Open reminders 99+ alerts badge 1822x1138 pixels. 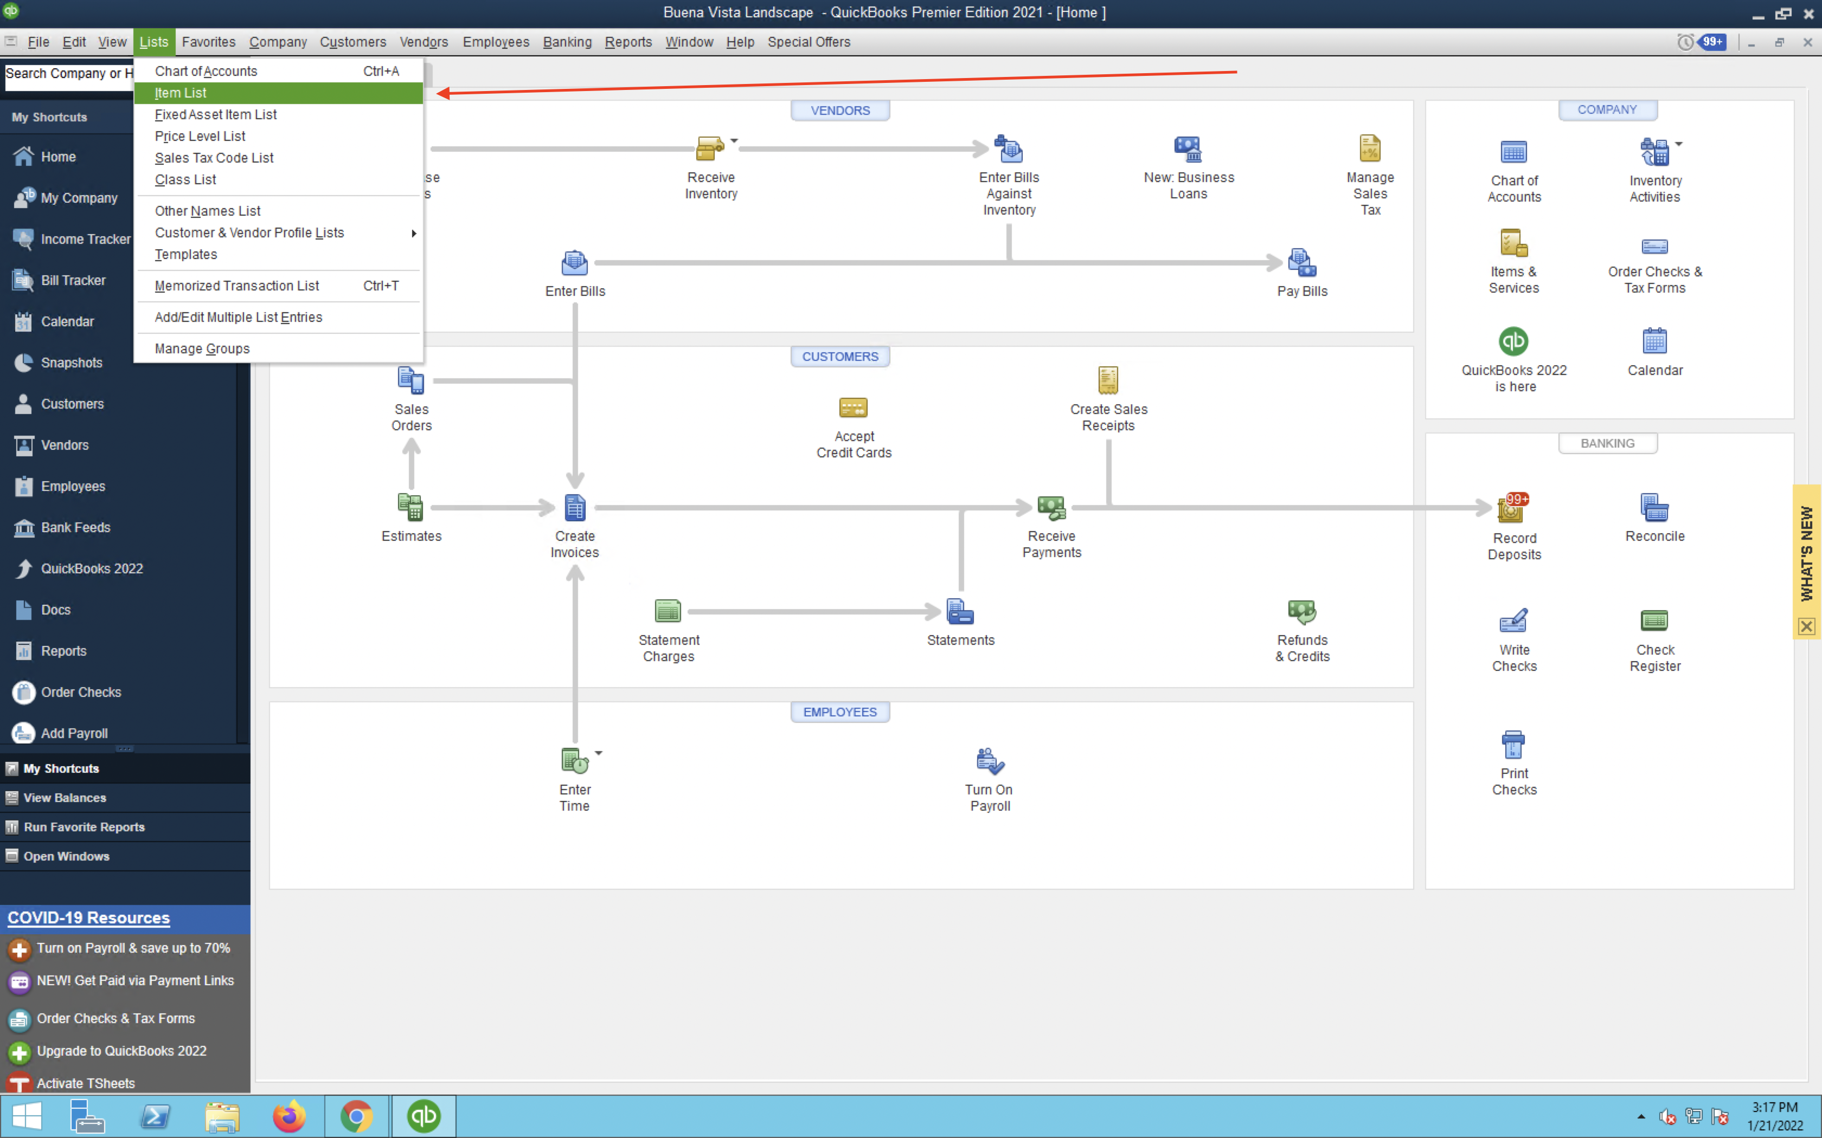coord(1712,42)
